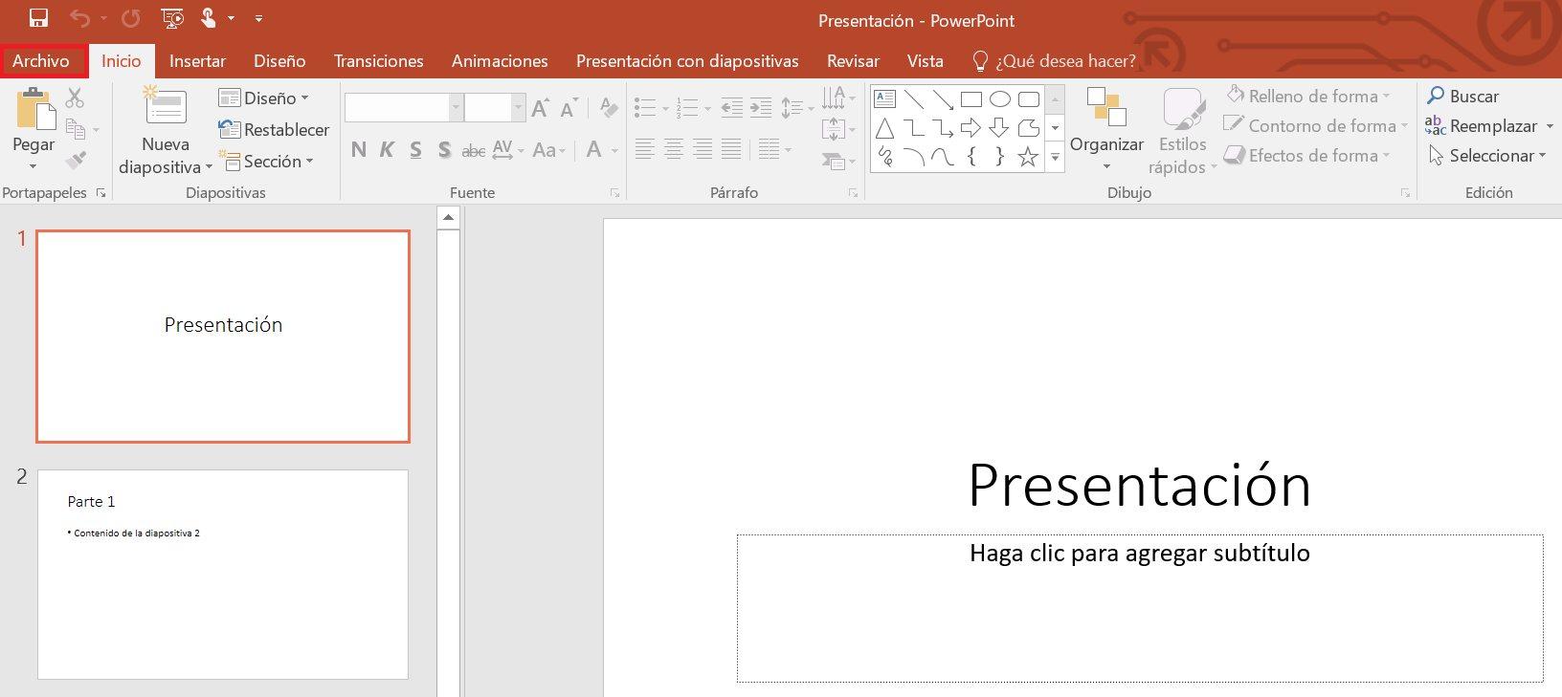Align text to the left
1562x697 pixels.
[645, 149]
